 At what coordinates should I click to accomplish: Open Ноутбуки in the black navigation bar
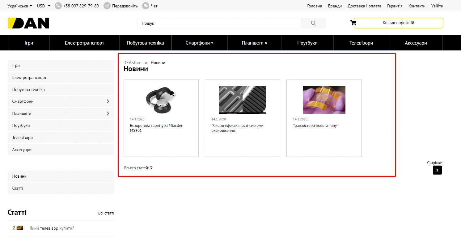tap(307, 43)
